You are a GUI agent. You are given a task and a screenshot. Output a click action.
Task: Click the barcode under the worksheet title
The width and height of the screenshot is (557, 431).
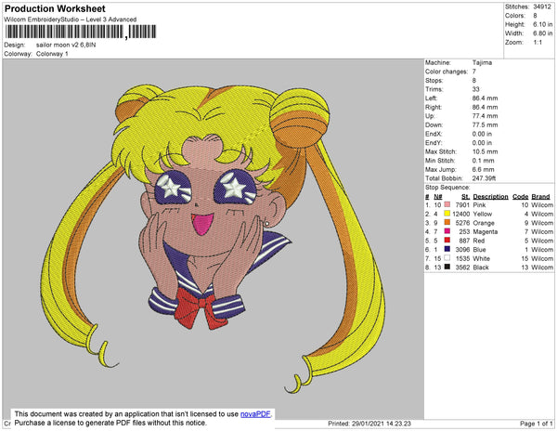(81, 32)
